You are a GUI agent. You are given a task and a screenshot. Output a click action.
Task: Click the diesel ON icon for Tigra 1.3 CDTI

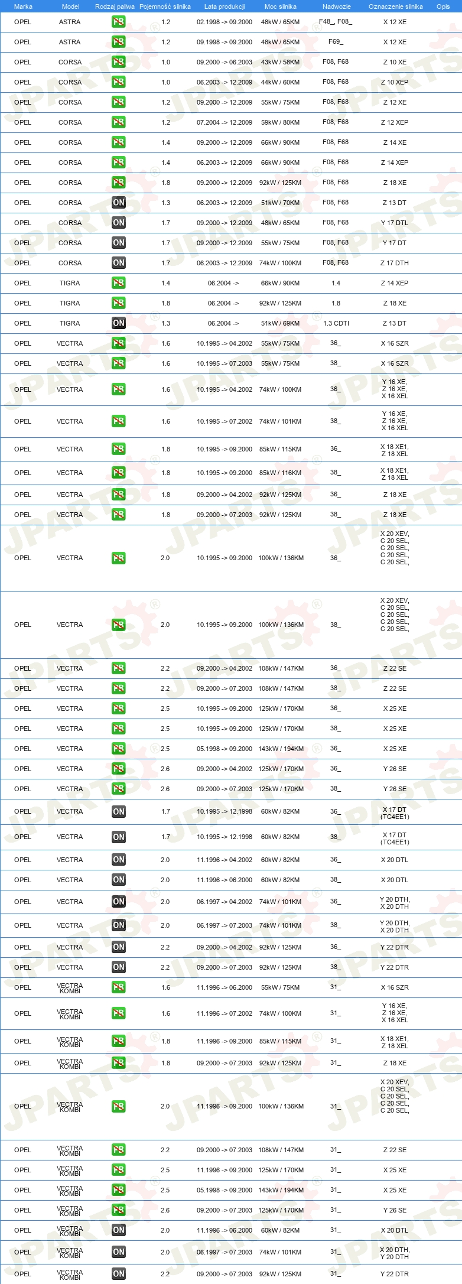pyautogui.click(x=118, y=323)
